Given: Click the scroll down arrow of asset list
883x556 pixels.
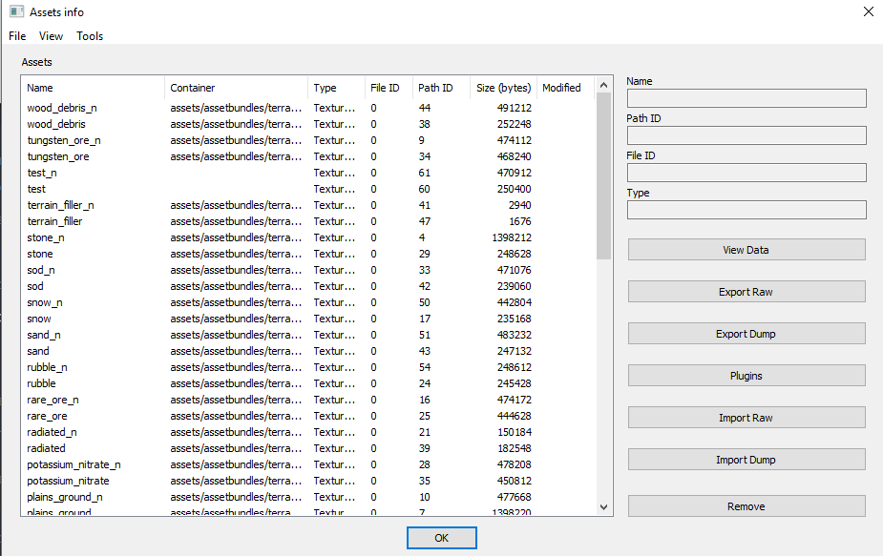Looking at the screenshot, I should point(603,507).
